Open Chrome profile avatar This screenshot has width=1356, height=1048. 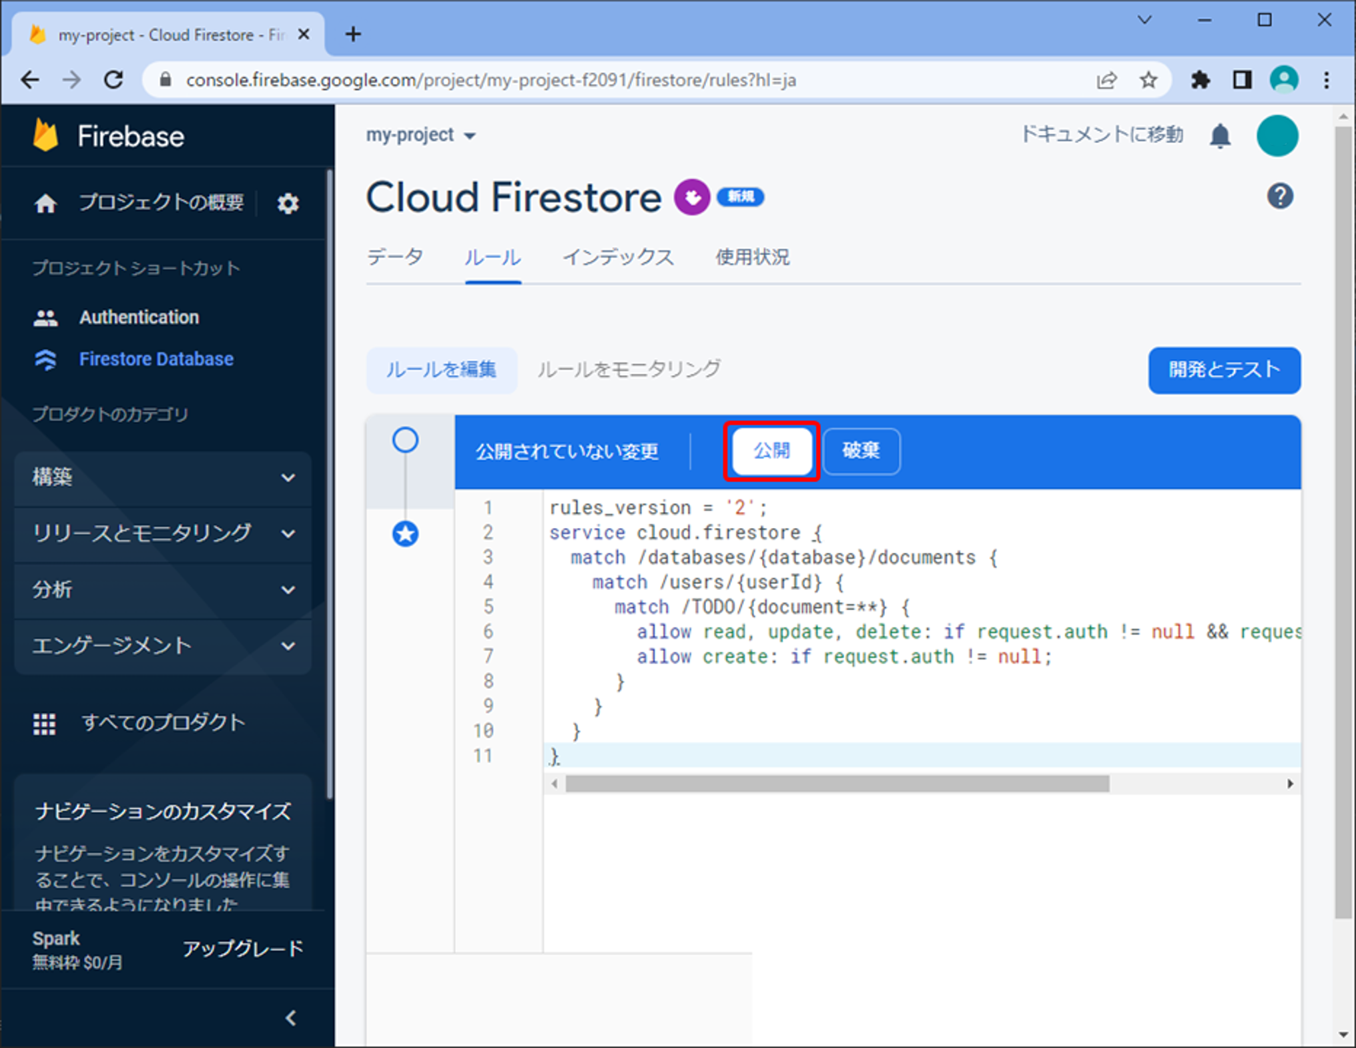click(1284, 80)
